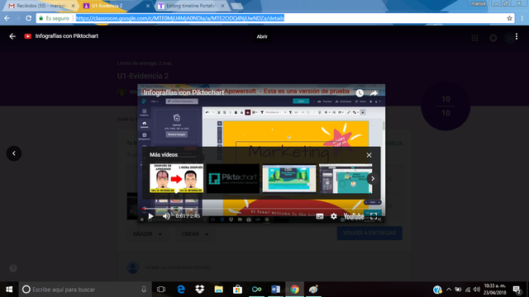Image resolution: width=529 pixels, height=297 pixels.
Task: Click the video title Infografías con Piktochart
Action: click(183, 92)
